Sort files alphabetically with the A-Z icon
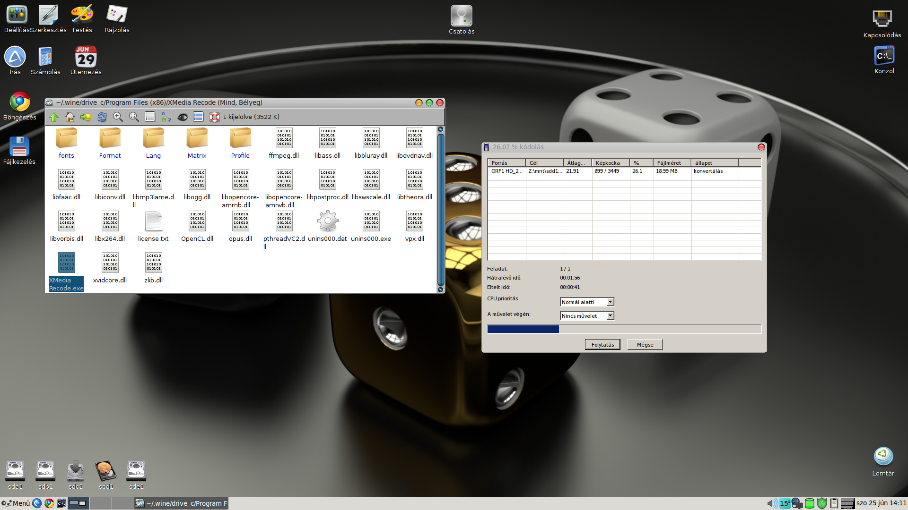 coord(166,117)
